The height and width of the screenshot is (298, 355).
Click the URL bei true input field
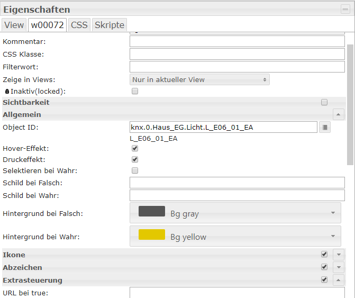(237, 293)
